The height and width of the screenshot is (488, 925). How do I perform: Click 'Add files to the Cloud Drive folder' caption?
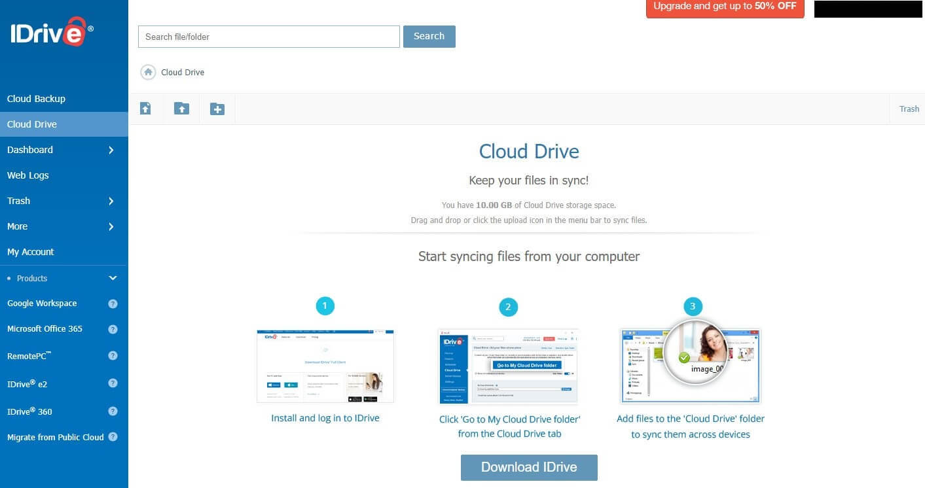click(691, 427)
